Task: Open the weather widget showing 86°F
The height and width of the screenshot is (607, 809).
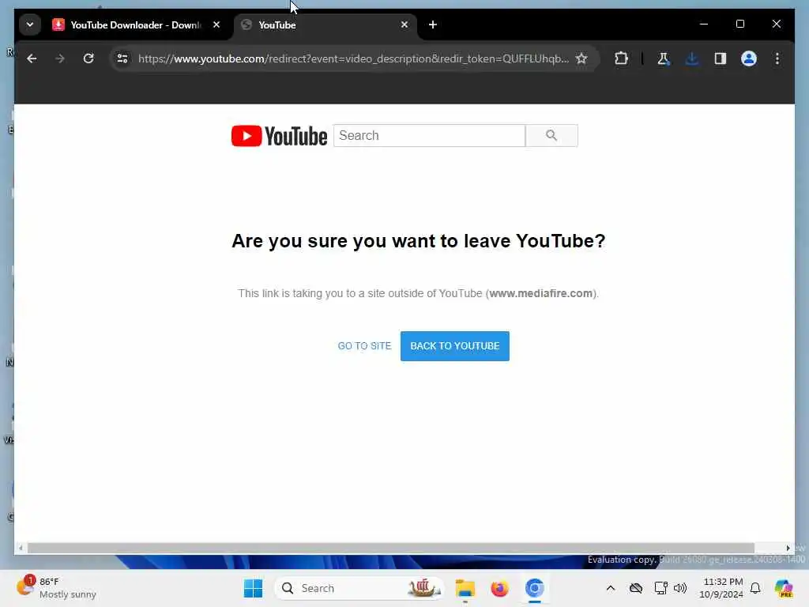Action: [x=57, y=588]
